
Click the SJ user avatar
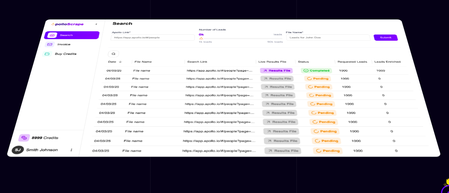(x=18, y=150)
